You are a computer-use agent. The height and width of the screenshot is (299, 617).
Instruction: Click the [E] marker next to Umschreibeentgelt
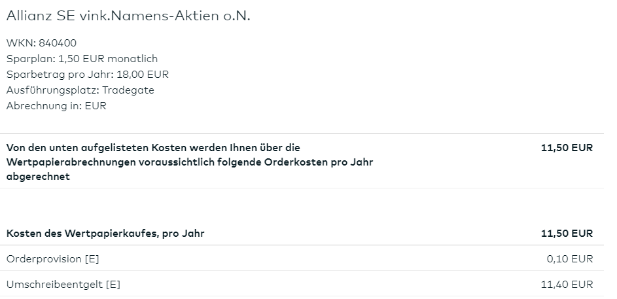coord(113,285)
